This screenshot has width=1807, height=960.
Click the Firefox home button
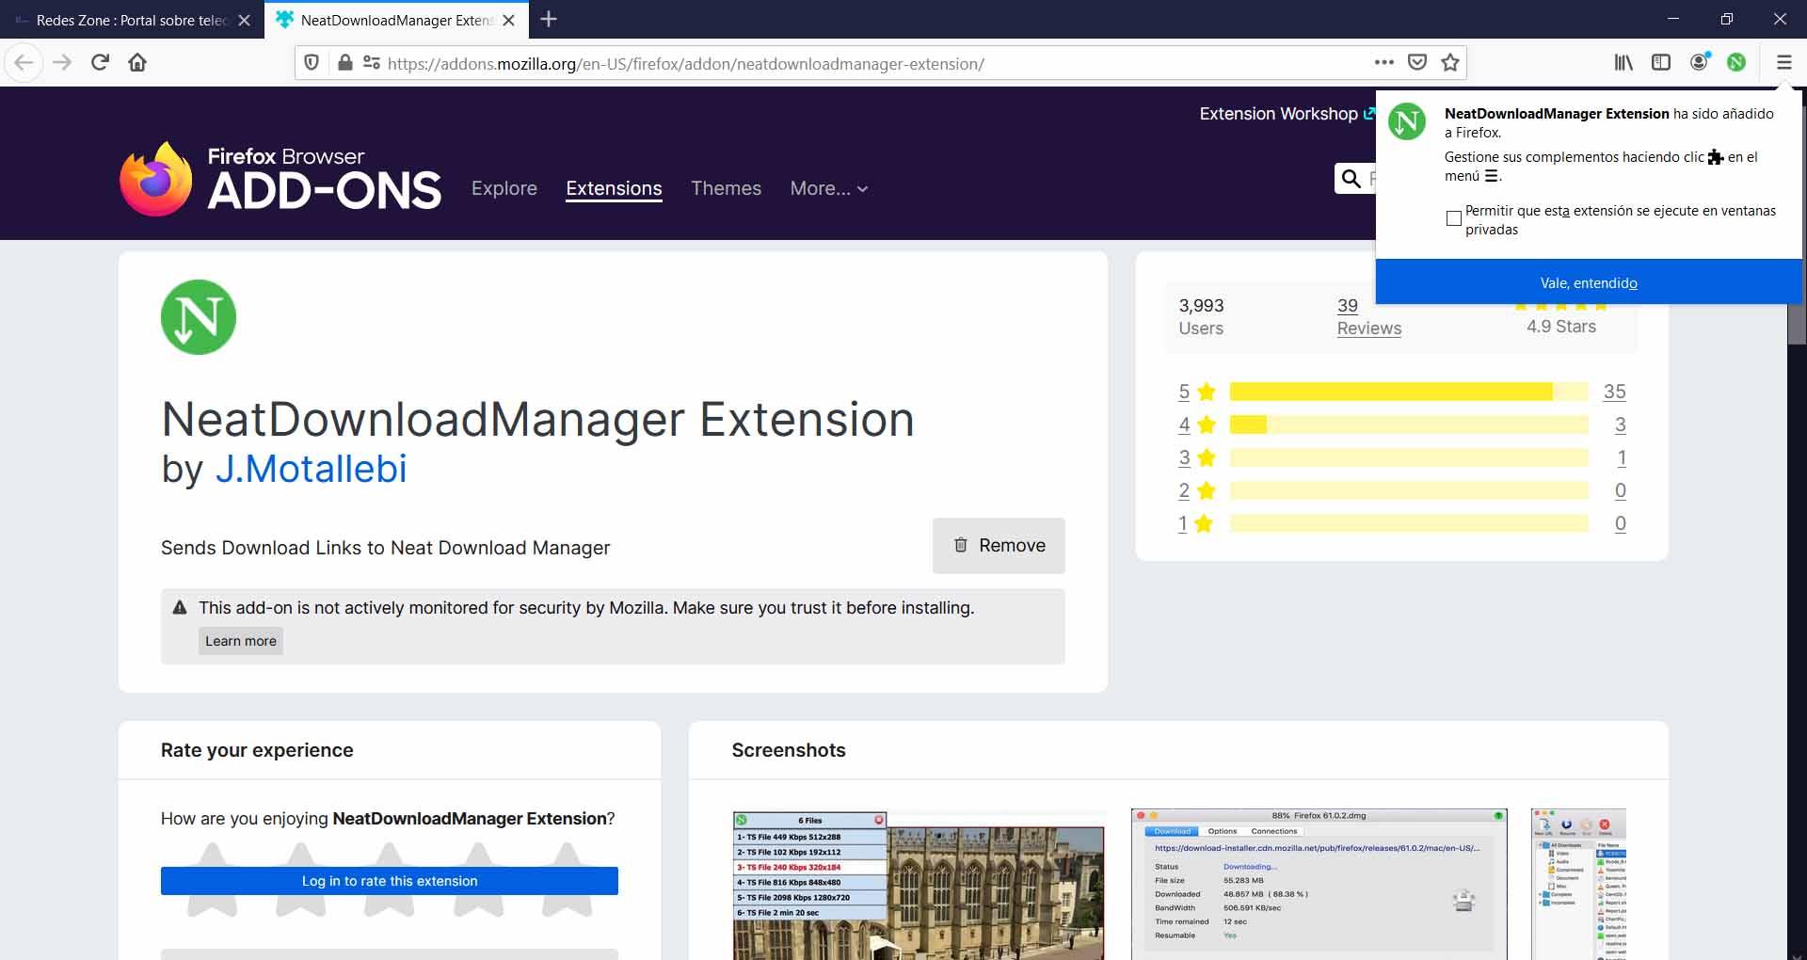[137, 63]
